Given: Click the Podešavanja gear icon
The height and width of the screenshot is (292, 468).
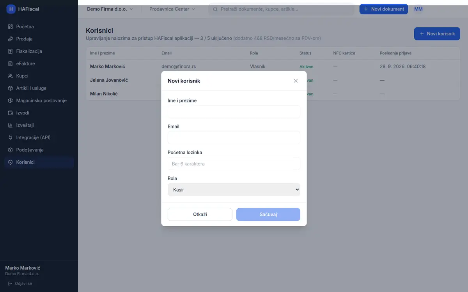Looking at the screenshot, I should (x=11, y=150).
